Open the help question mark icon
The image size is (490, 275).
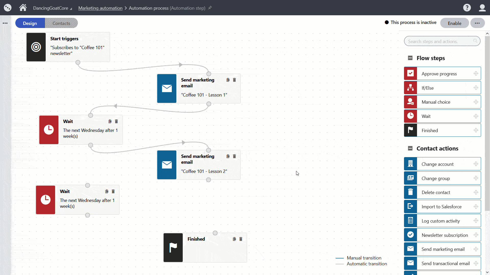(x=467, y=8)
